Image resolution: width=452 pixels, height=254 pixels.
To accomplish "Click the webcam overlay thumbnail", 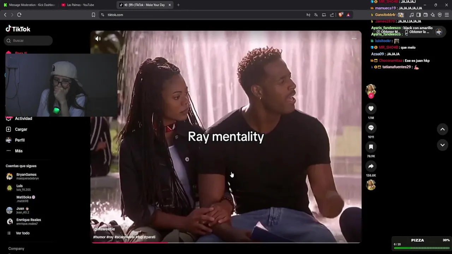I will [61, 85].
